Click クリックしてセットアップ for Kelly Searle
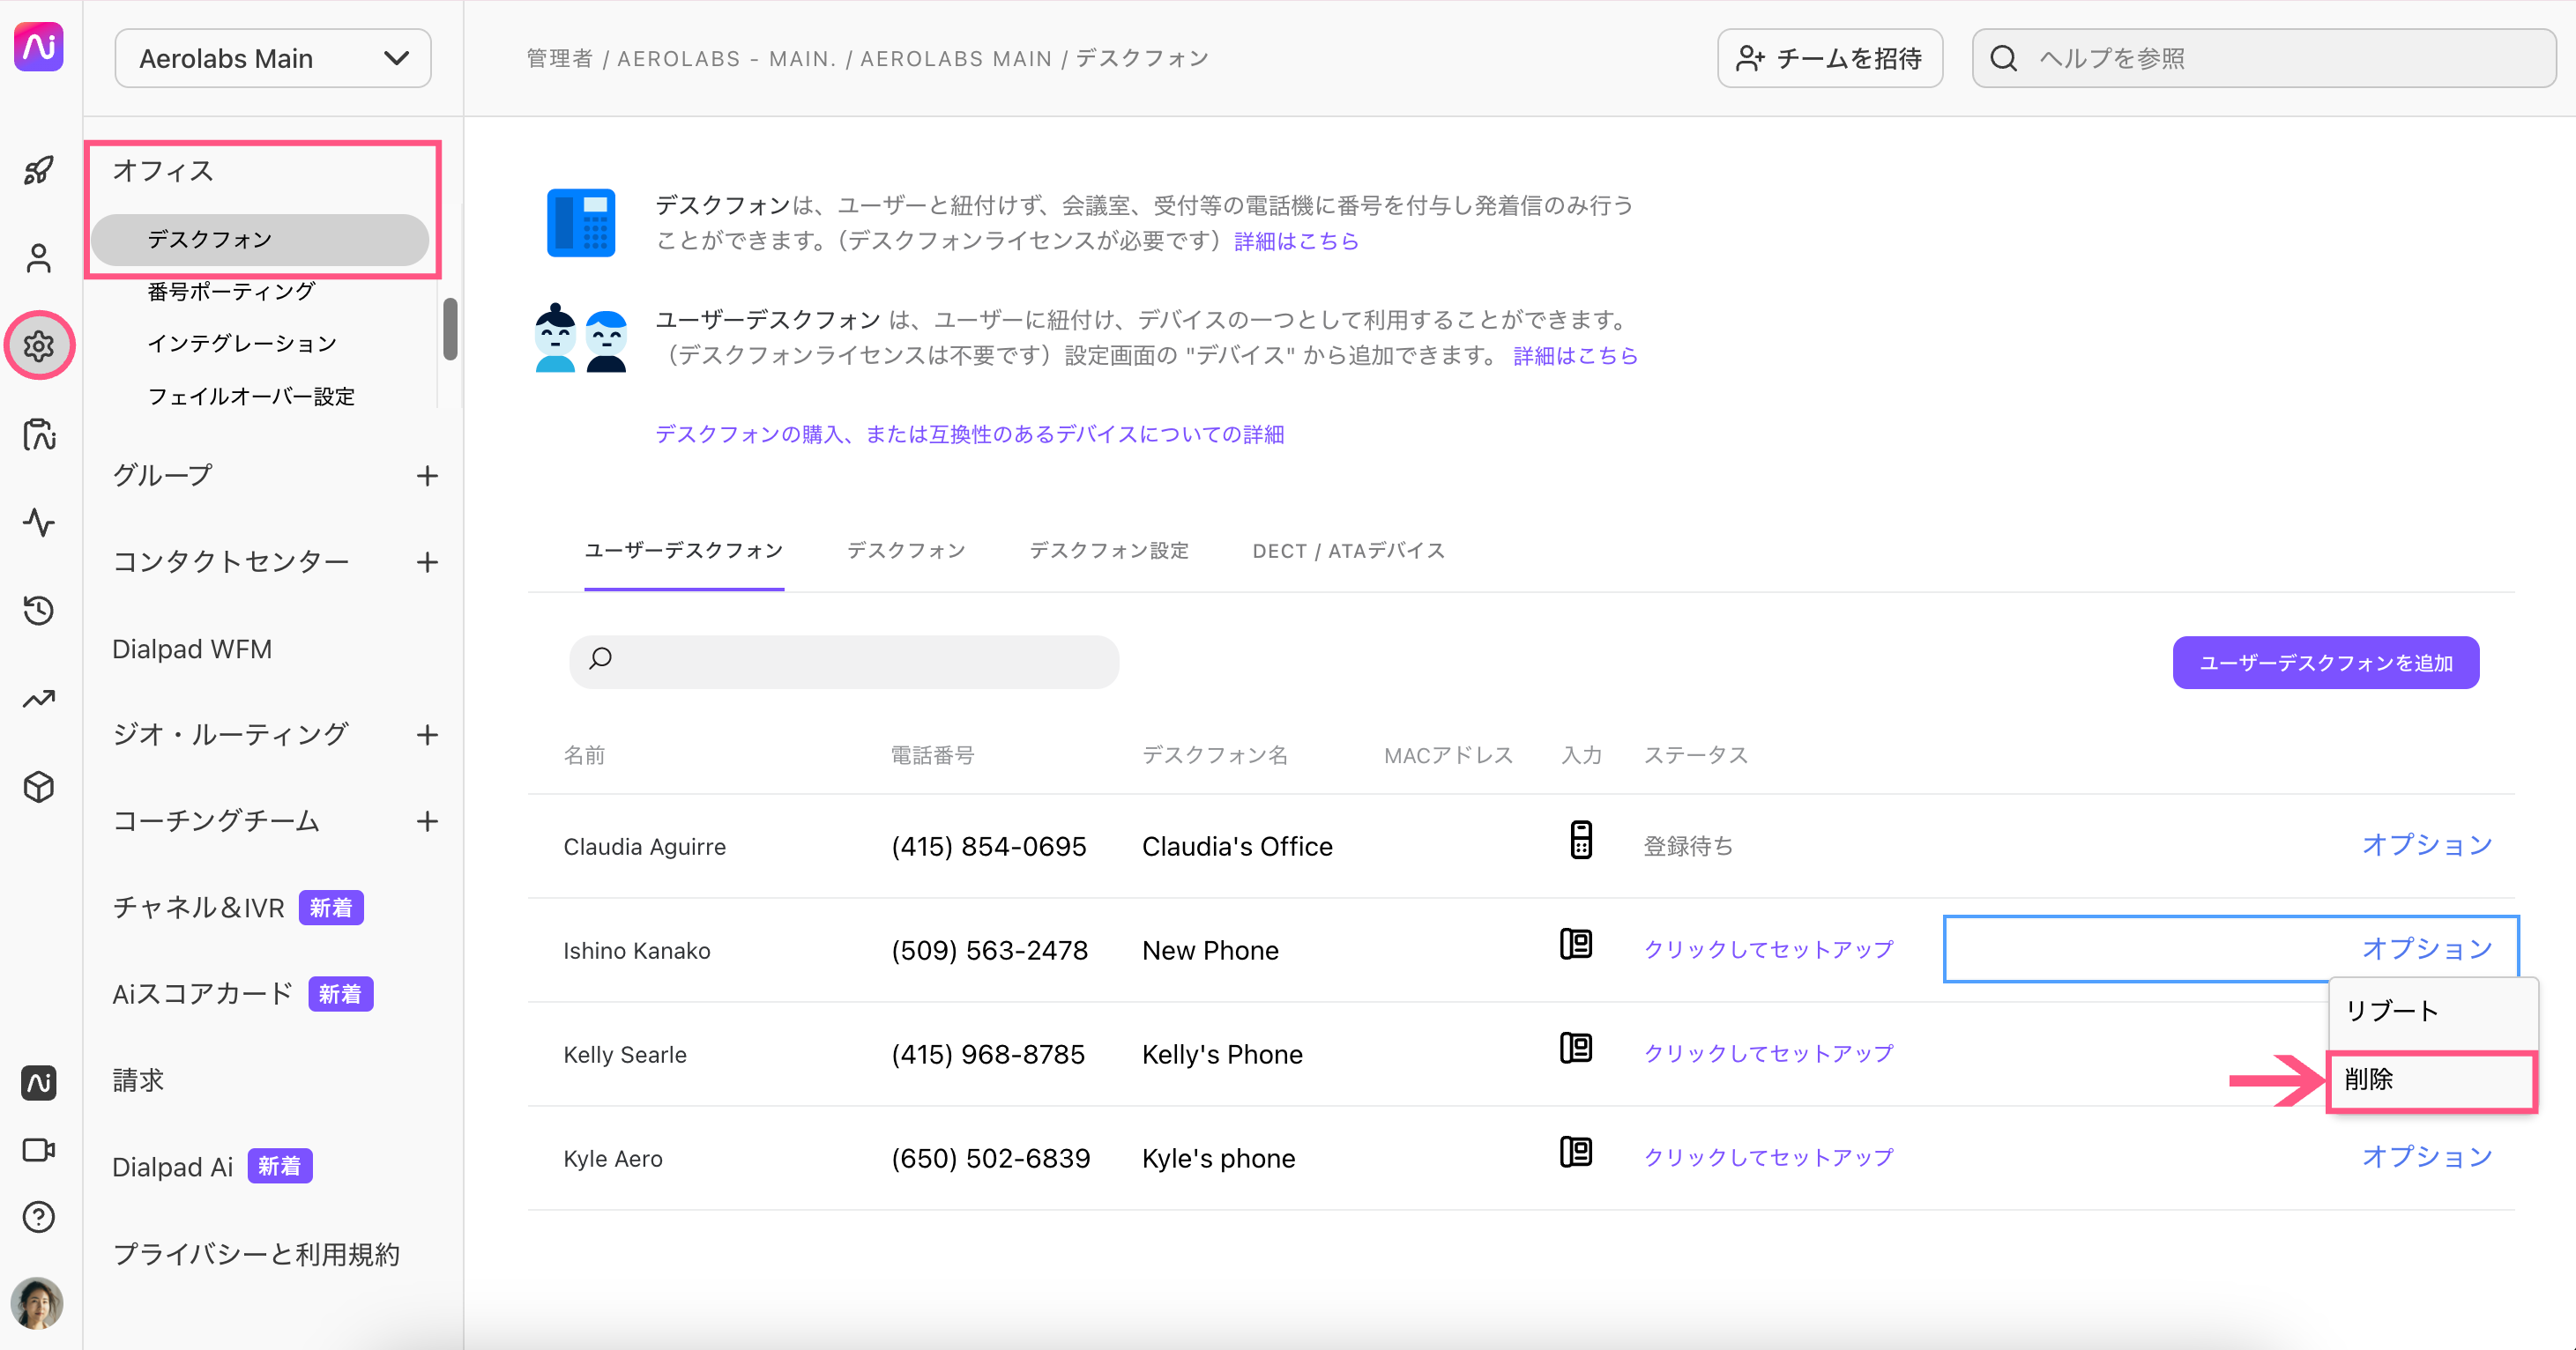2576x1350 pixels. (1768, 1053)
